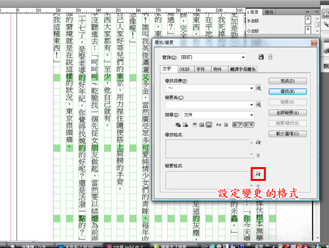Viewport: 329px width, 248px height.
Task: Toggle include hidden layers search option
Action: point(195,125)
